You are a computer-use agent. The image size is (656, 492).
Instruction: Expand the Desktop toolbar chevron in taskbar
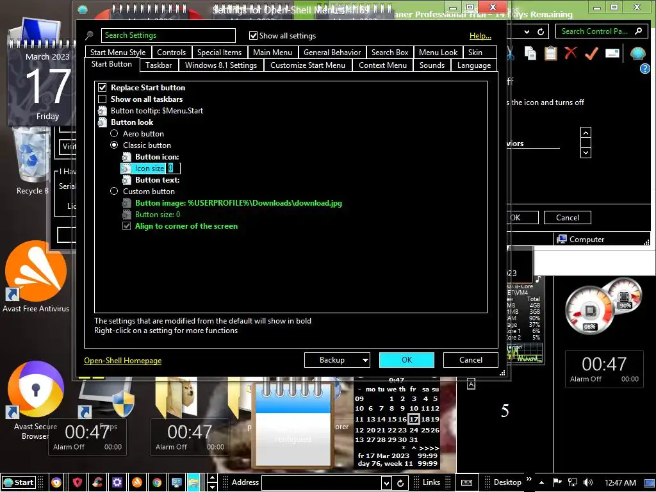[529, 479]
